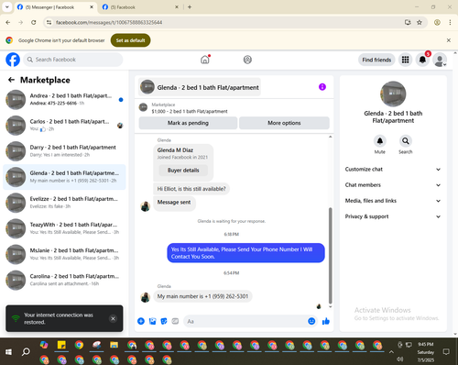Click the back arrow beside Marketplace
458x365 pixels.
click(x=11, y=80)
